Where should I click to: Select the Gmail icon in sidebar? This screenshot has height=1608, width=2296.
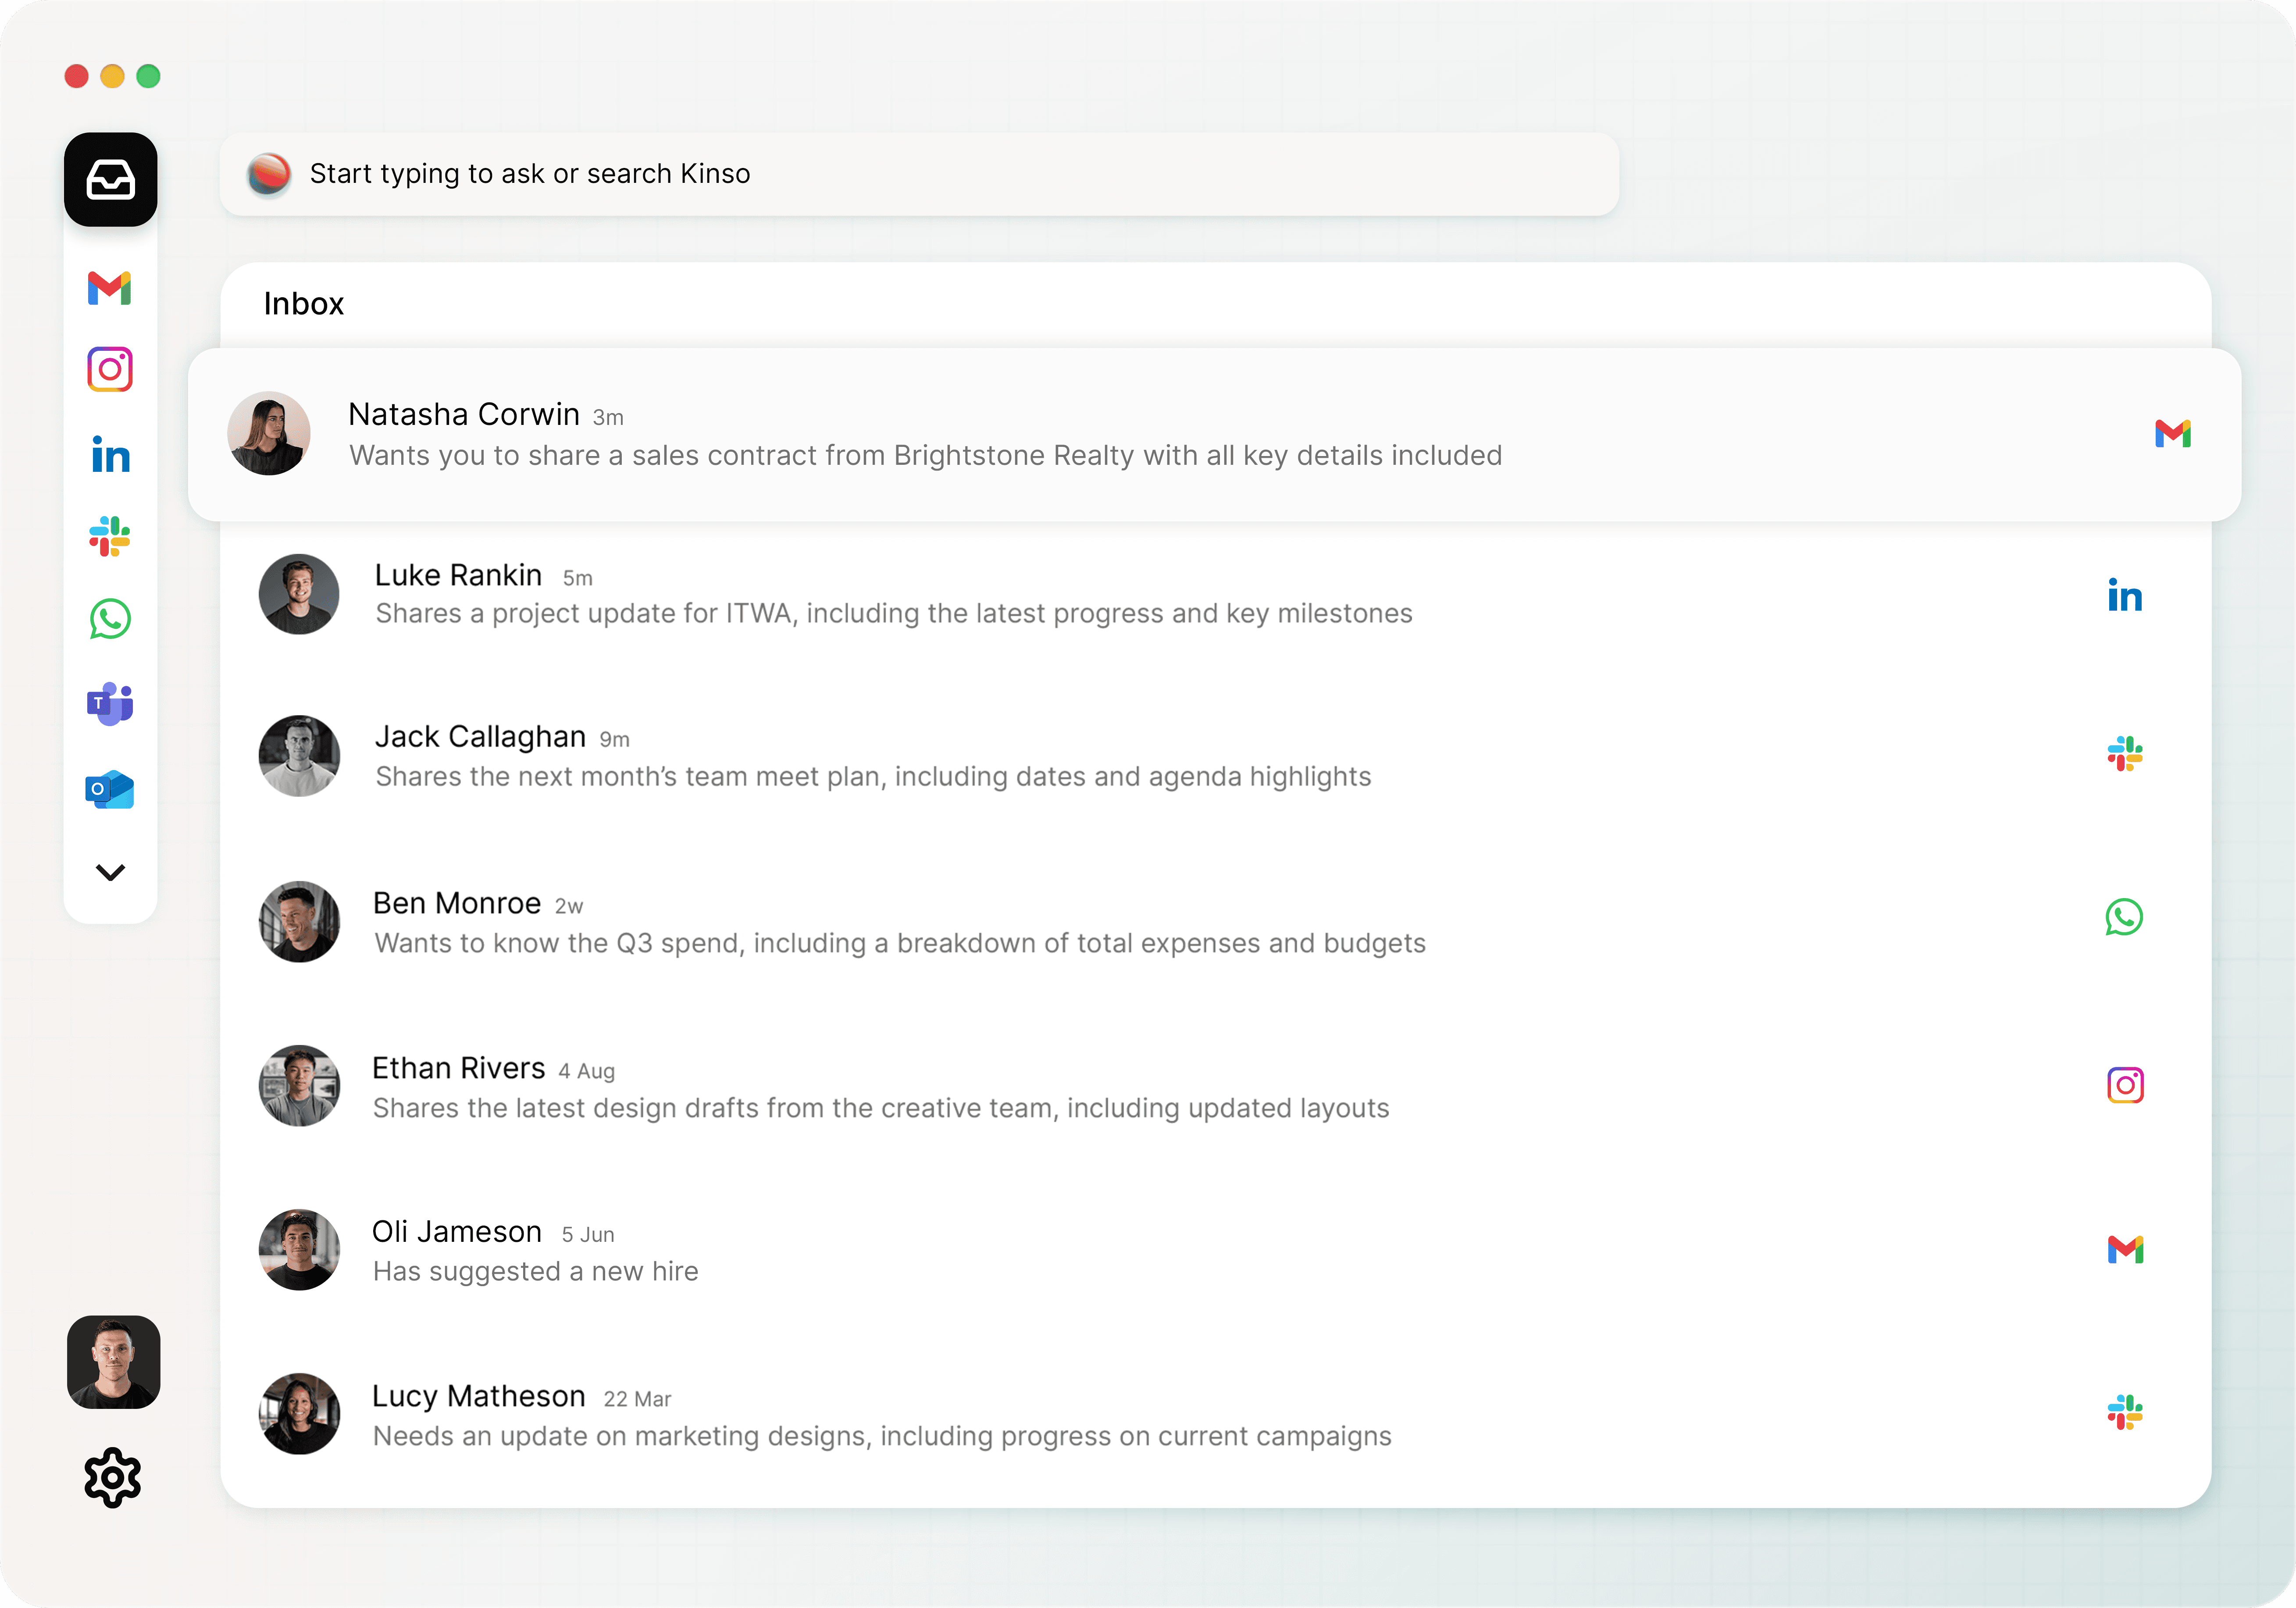(110, 288)
